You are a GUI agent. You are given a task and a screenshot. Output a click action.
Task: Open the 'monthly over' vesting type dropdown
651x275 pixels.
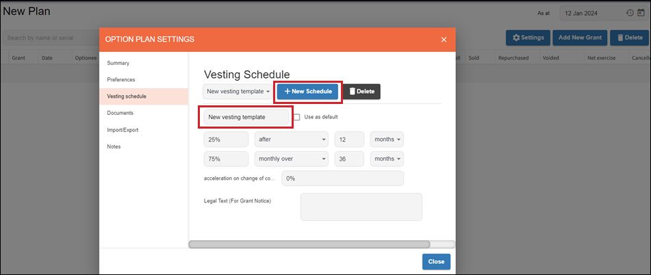290,159
